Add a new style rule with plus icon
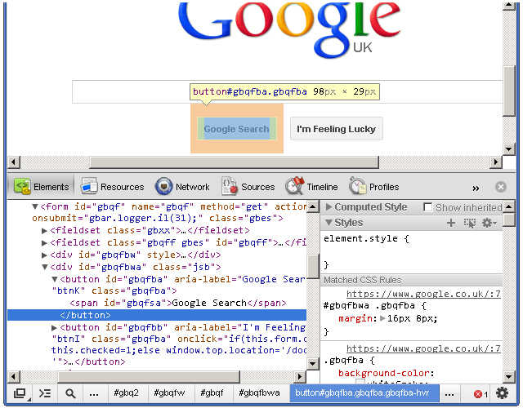 coord(451,223)
